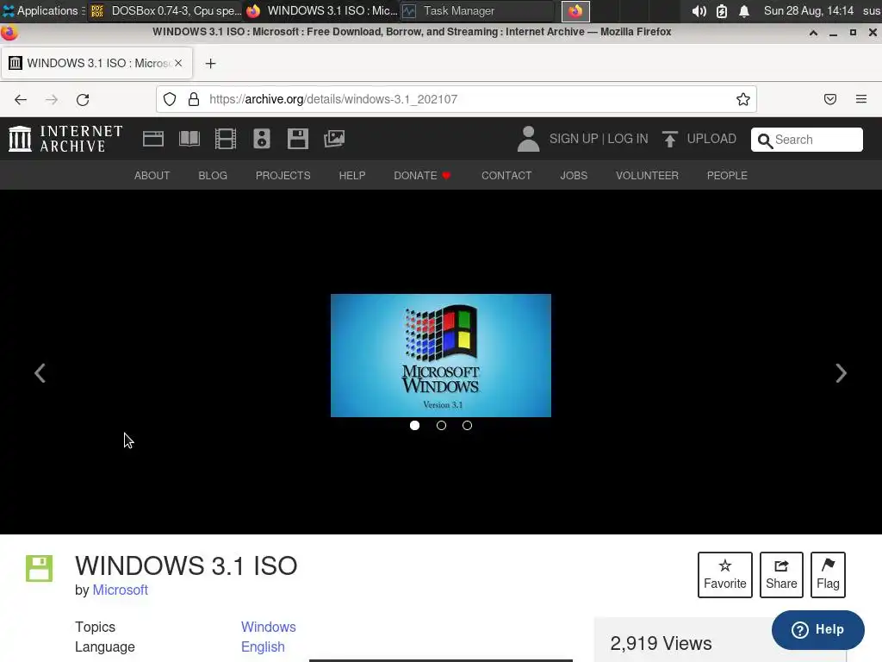This screenshot has width=882, height=662.
Task: Click LOG IN link
Action: [628, 139]
